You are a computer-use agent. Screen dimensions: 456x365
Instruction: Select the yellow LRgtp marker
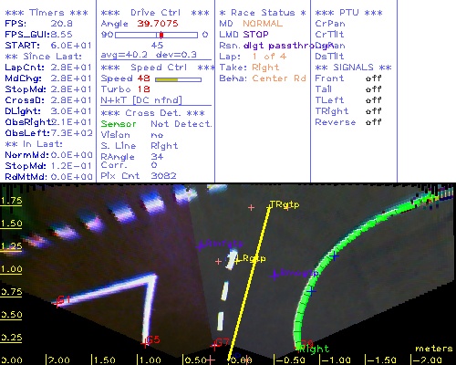point(237,260)
